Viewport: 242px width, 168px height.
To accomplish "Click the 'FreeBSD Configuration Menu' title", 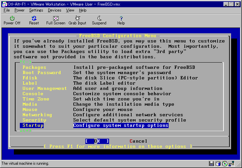I will (x=118, y=36).
